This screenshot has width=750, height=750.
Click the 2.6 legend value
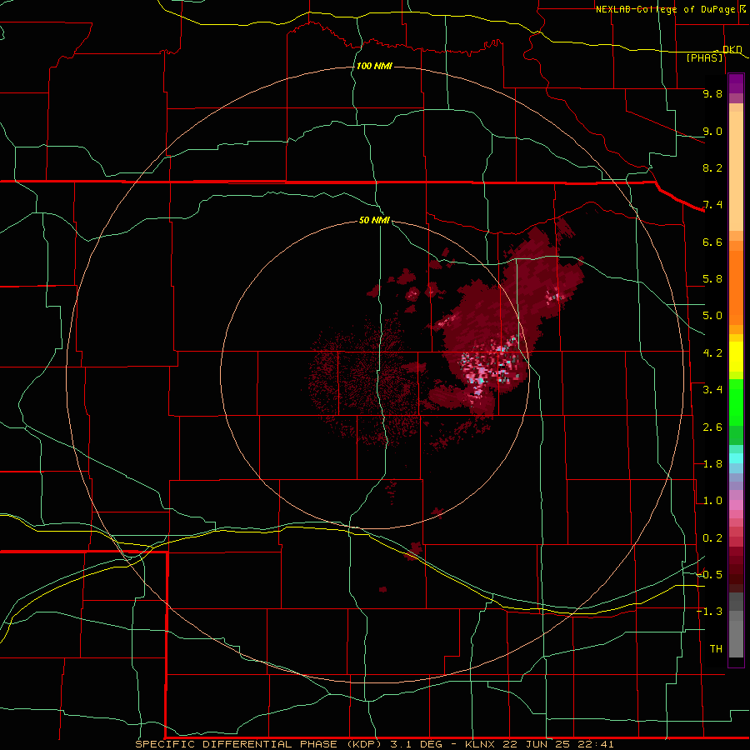[x=712, y=427]
